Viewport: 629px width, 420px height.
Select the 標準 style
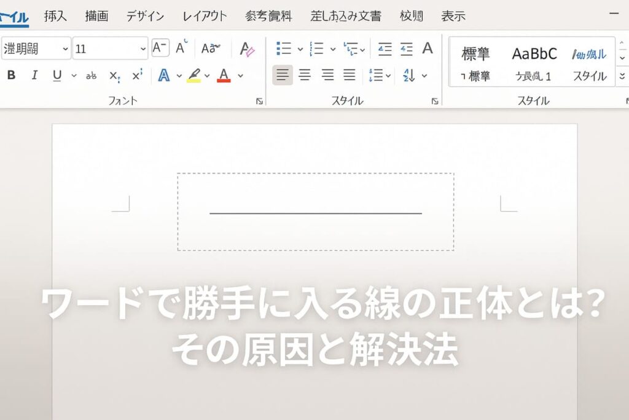(476, 54)
